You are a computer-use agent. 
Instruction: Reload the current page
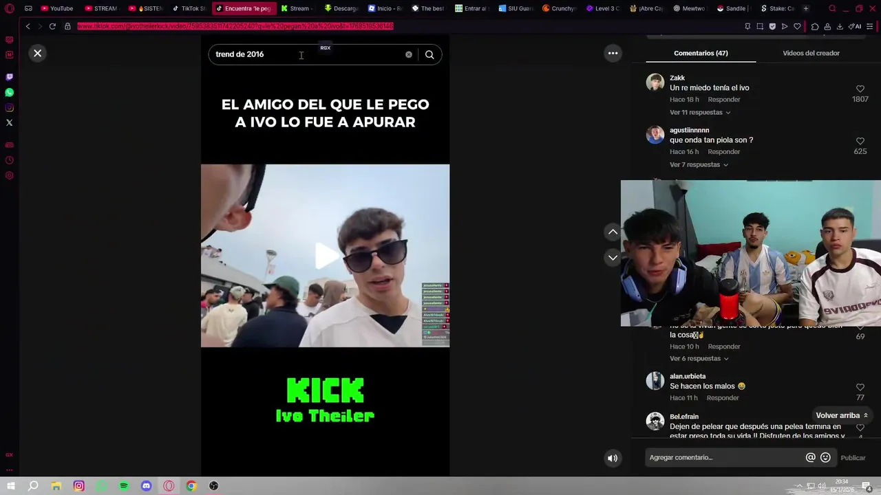(52, 26)
